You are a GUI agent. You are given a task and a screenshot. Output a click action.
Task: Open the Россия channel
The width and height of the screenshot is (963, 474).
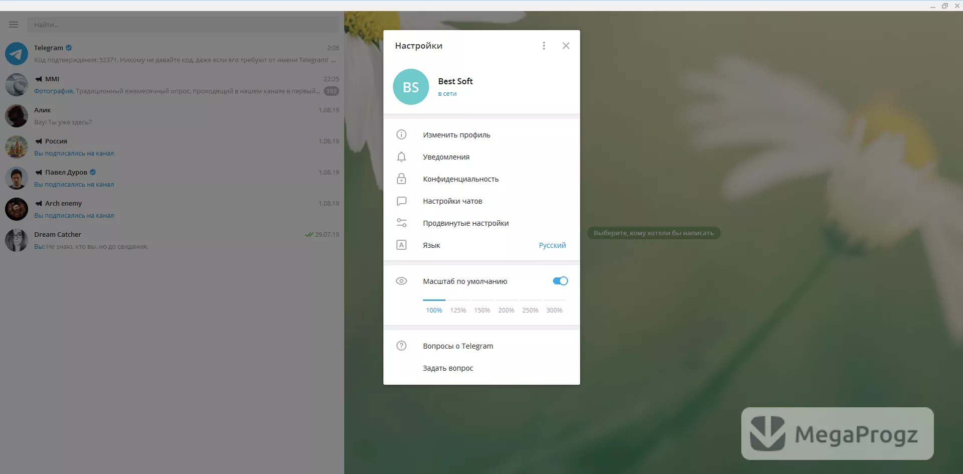tap(172, 147)
